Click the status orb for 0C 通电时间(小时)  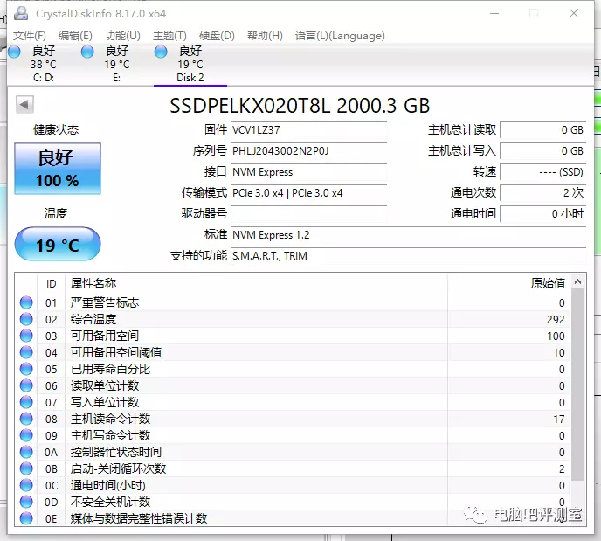[26, 485]
